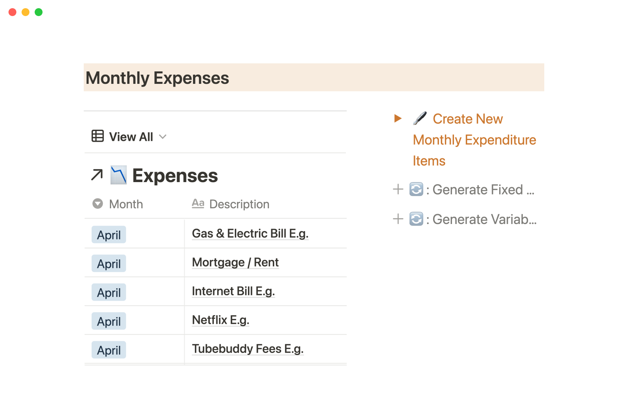Click the Description column header

coord(239,204)
